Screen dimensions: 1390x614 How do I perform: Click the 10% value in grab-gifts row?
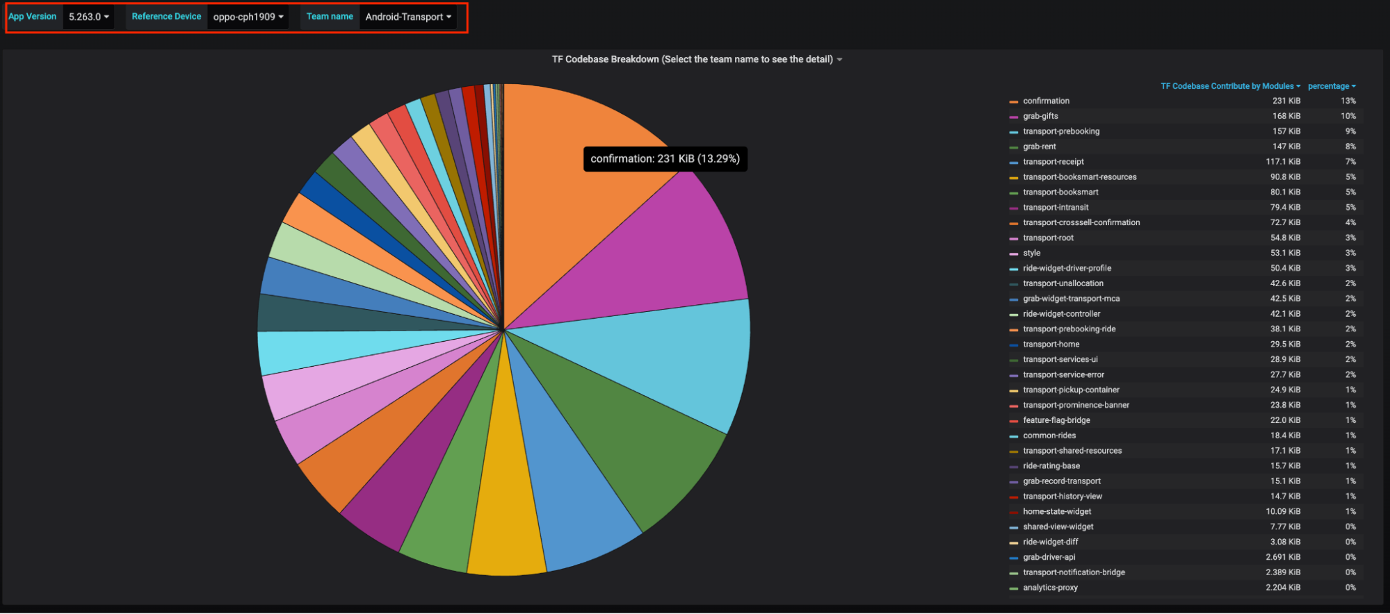[x=1348, y=116]
